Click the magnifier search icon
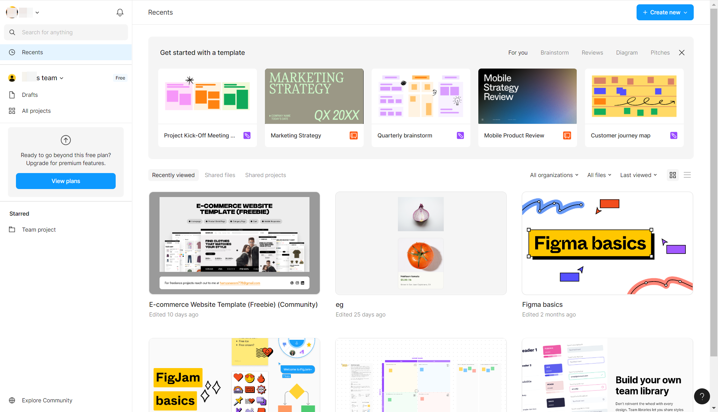718x412 pixels. (12, 32)
